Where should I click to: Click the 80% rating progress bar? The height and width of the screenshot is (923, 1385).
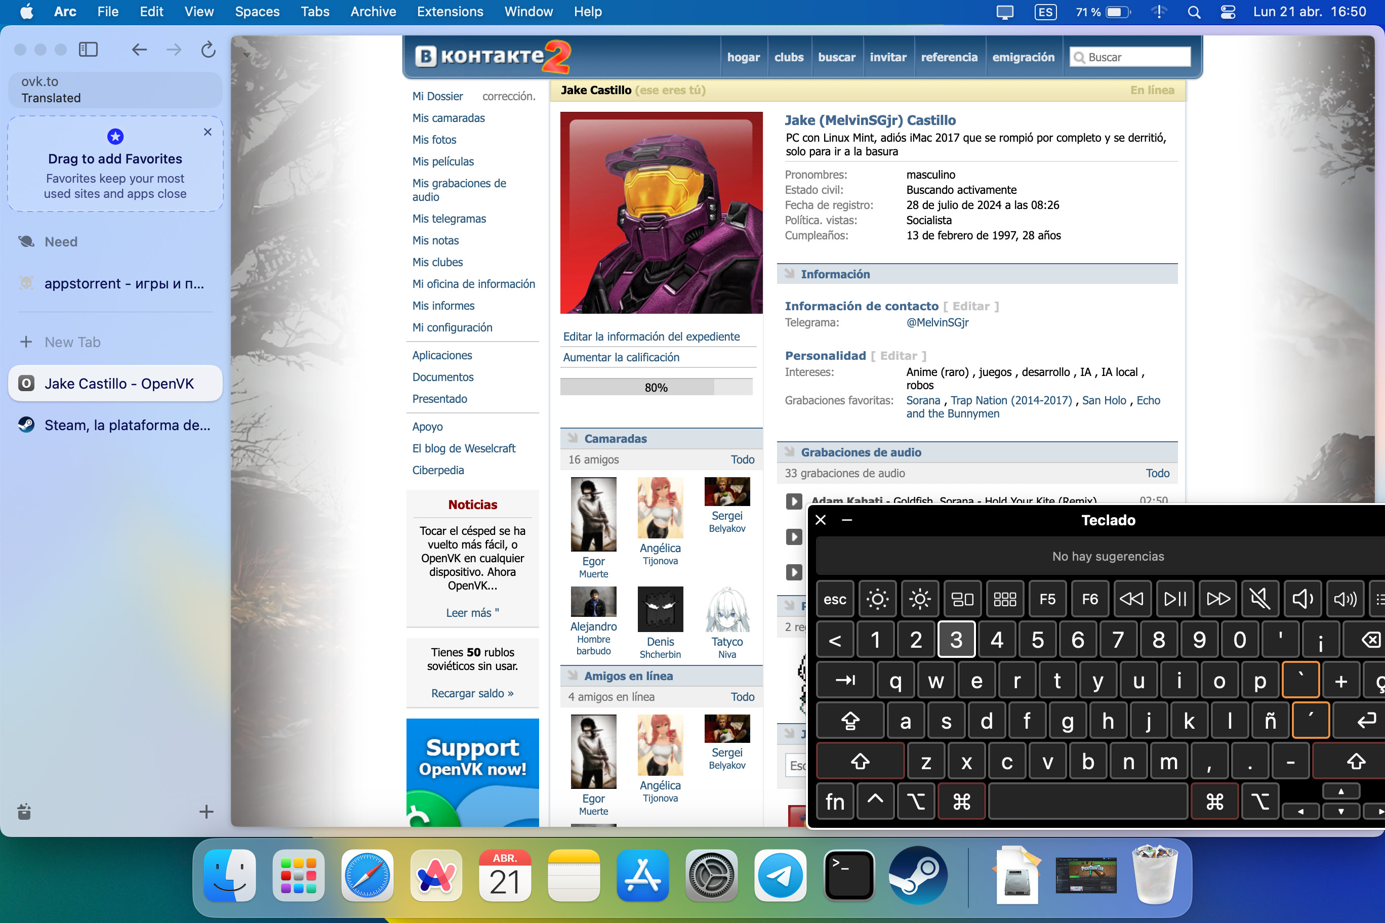click(x=656, y=387)
